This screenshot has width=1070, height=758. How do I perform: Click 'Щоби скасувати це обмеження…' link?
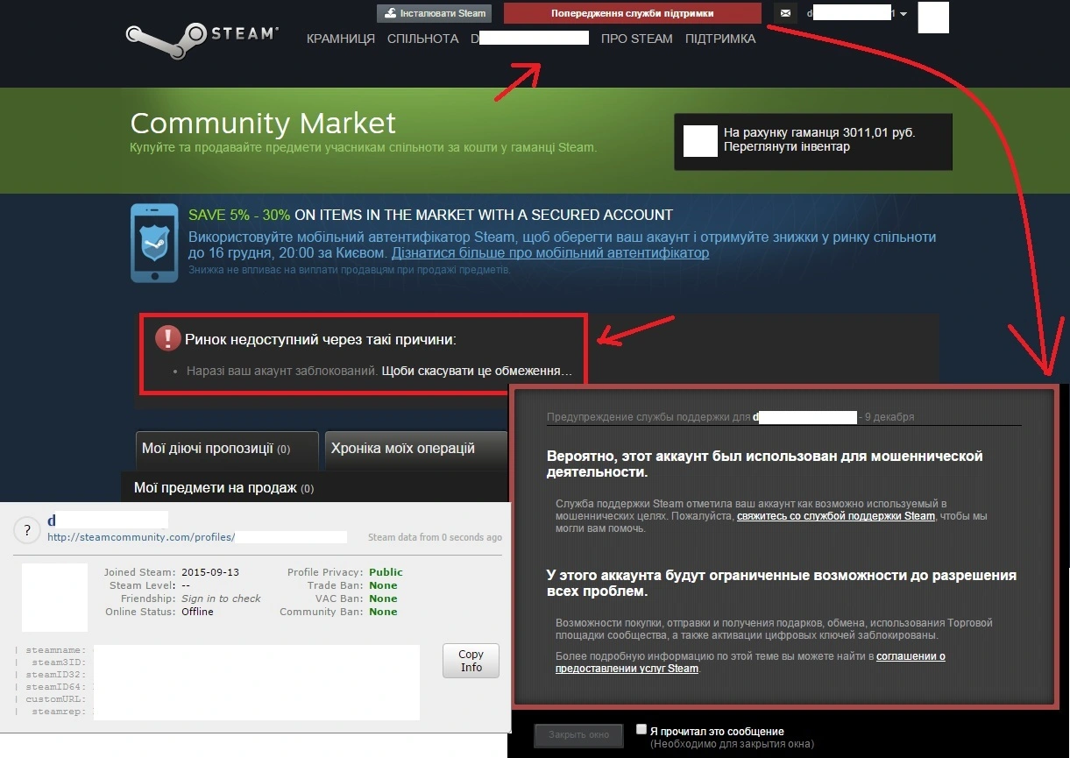point(477,372)
